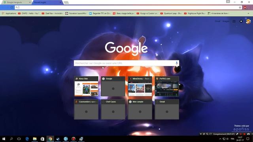Screen dimensions: 253x142
Task: Open the Deaf Kev - Invincible bookmark
Action: tap(52, 13)
